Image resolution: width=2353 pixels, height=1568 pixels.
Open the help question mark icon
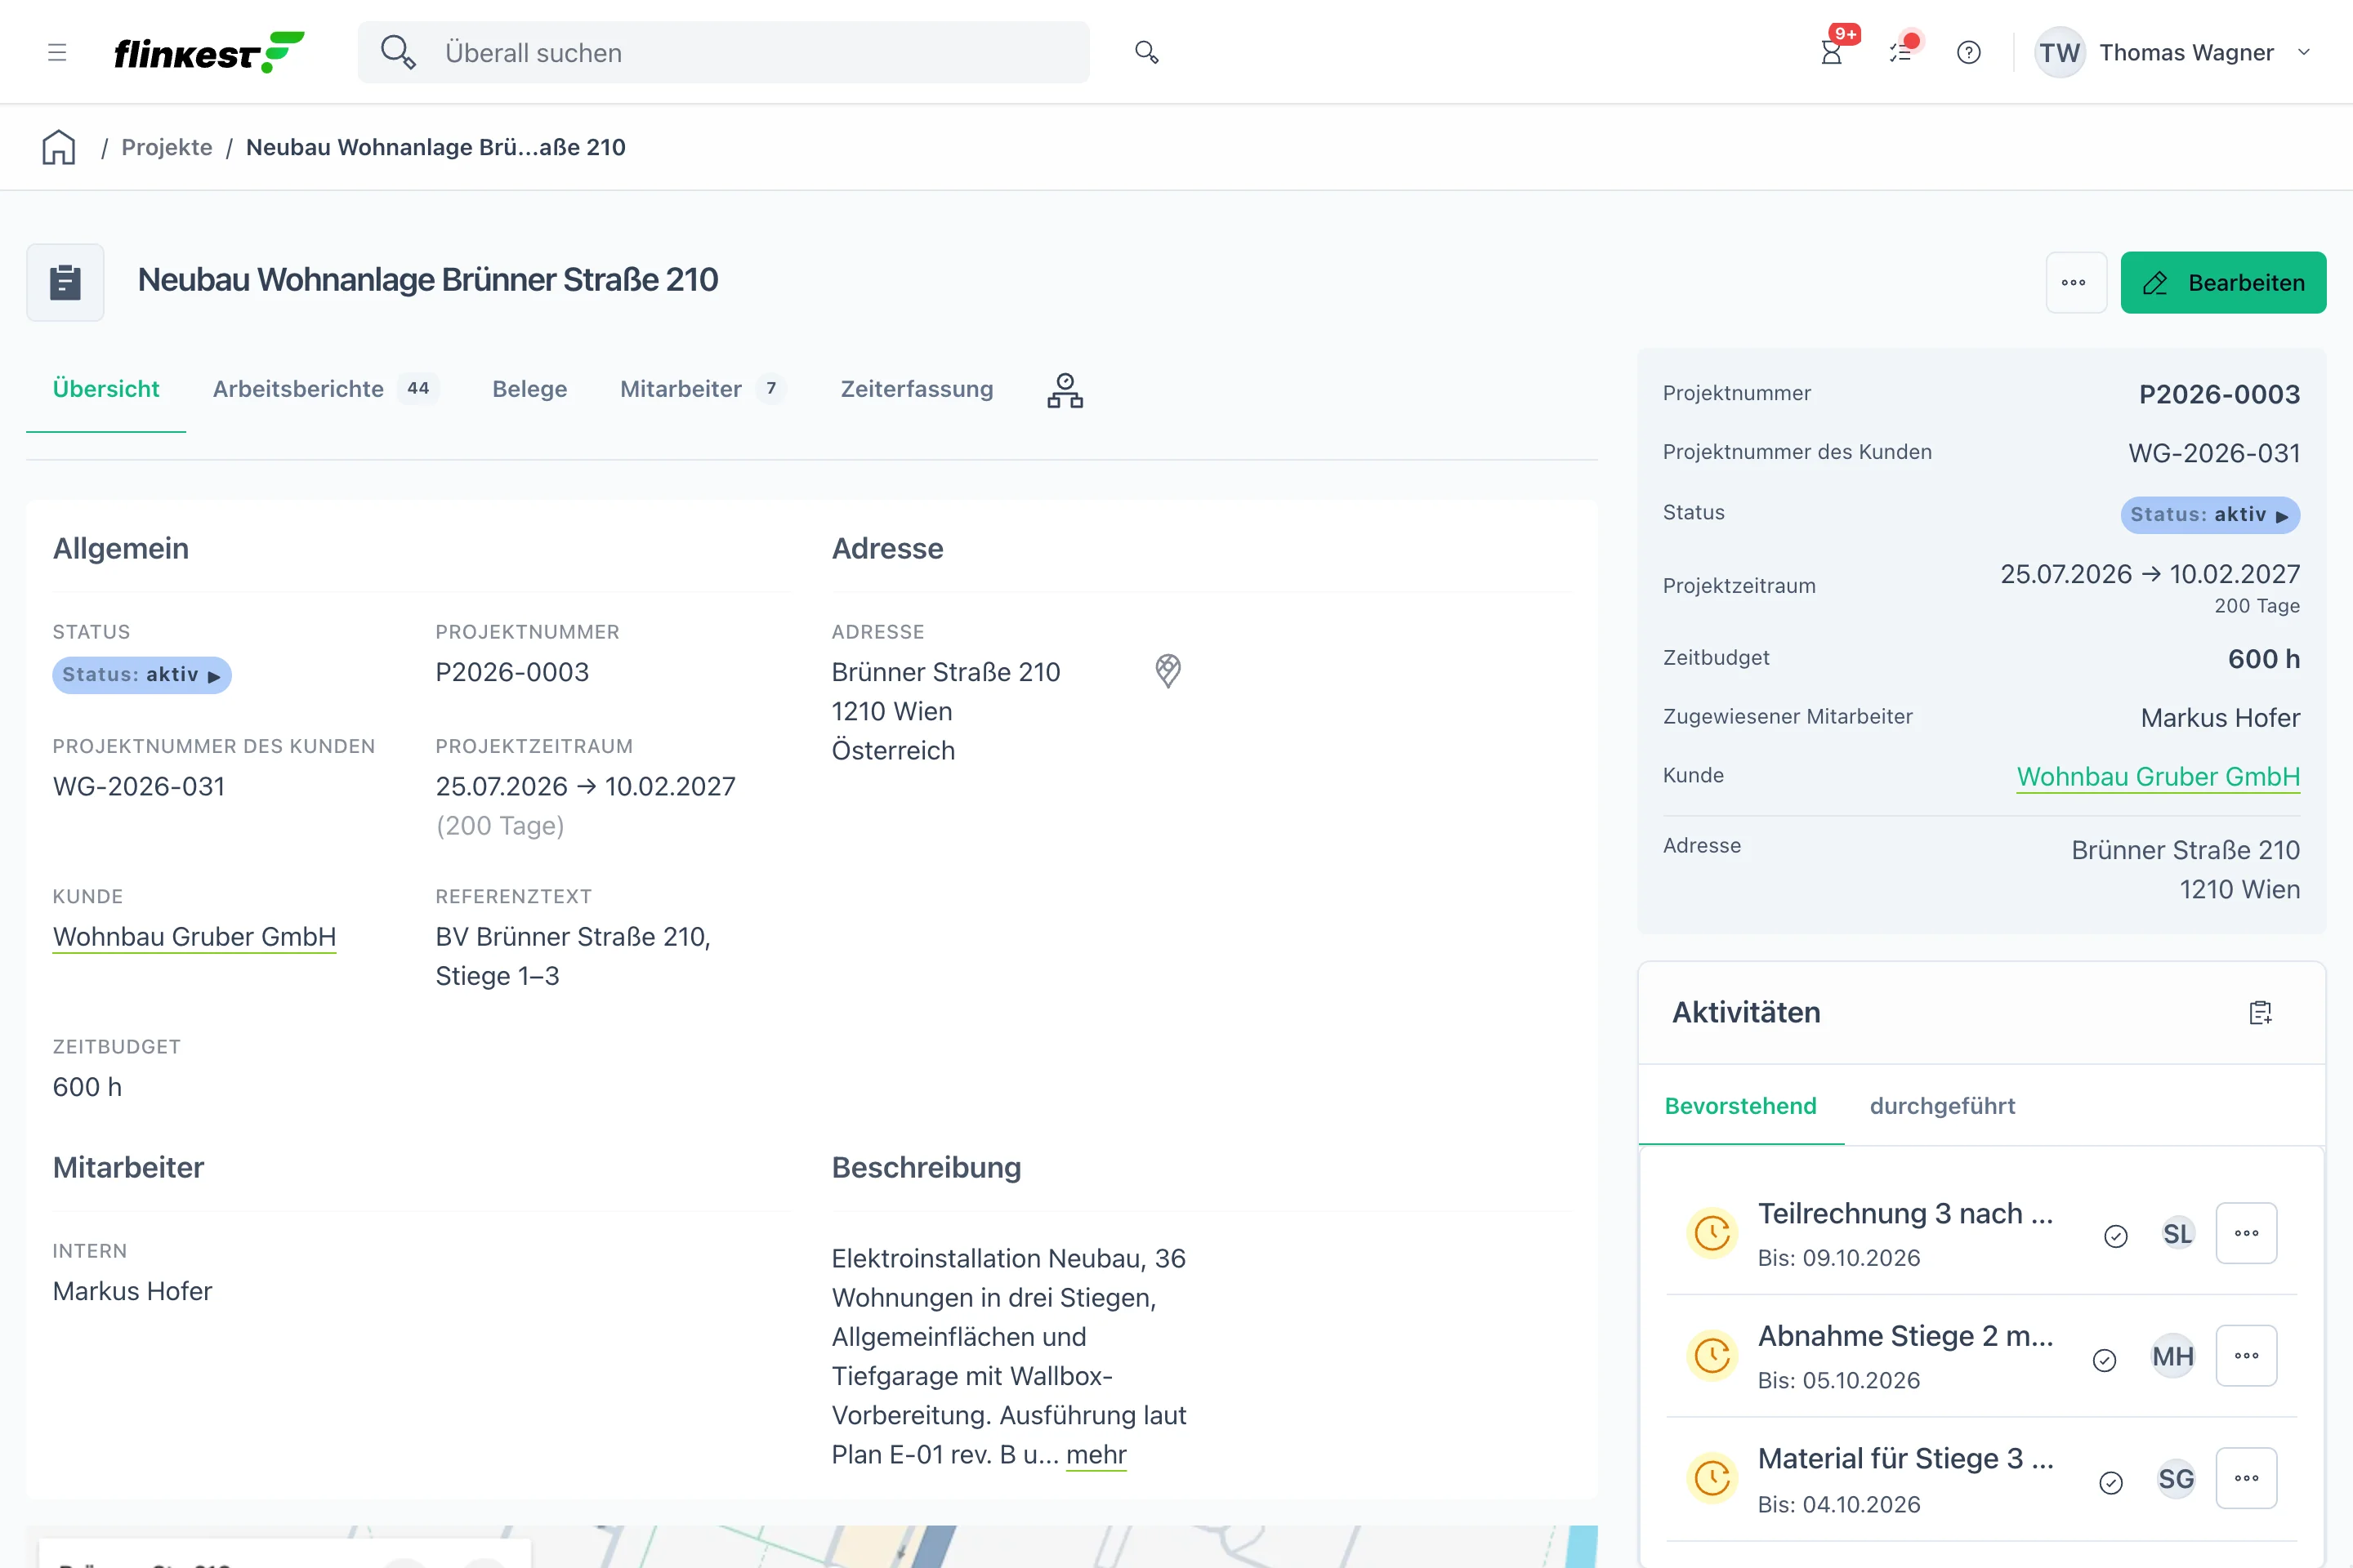1969,52
